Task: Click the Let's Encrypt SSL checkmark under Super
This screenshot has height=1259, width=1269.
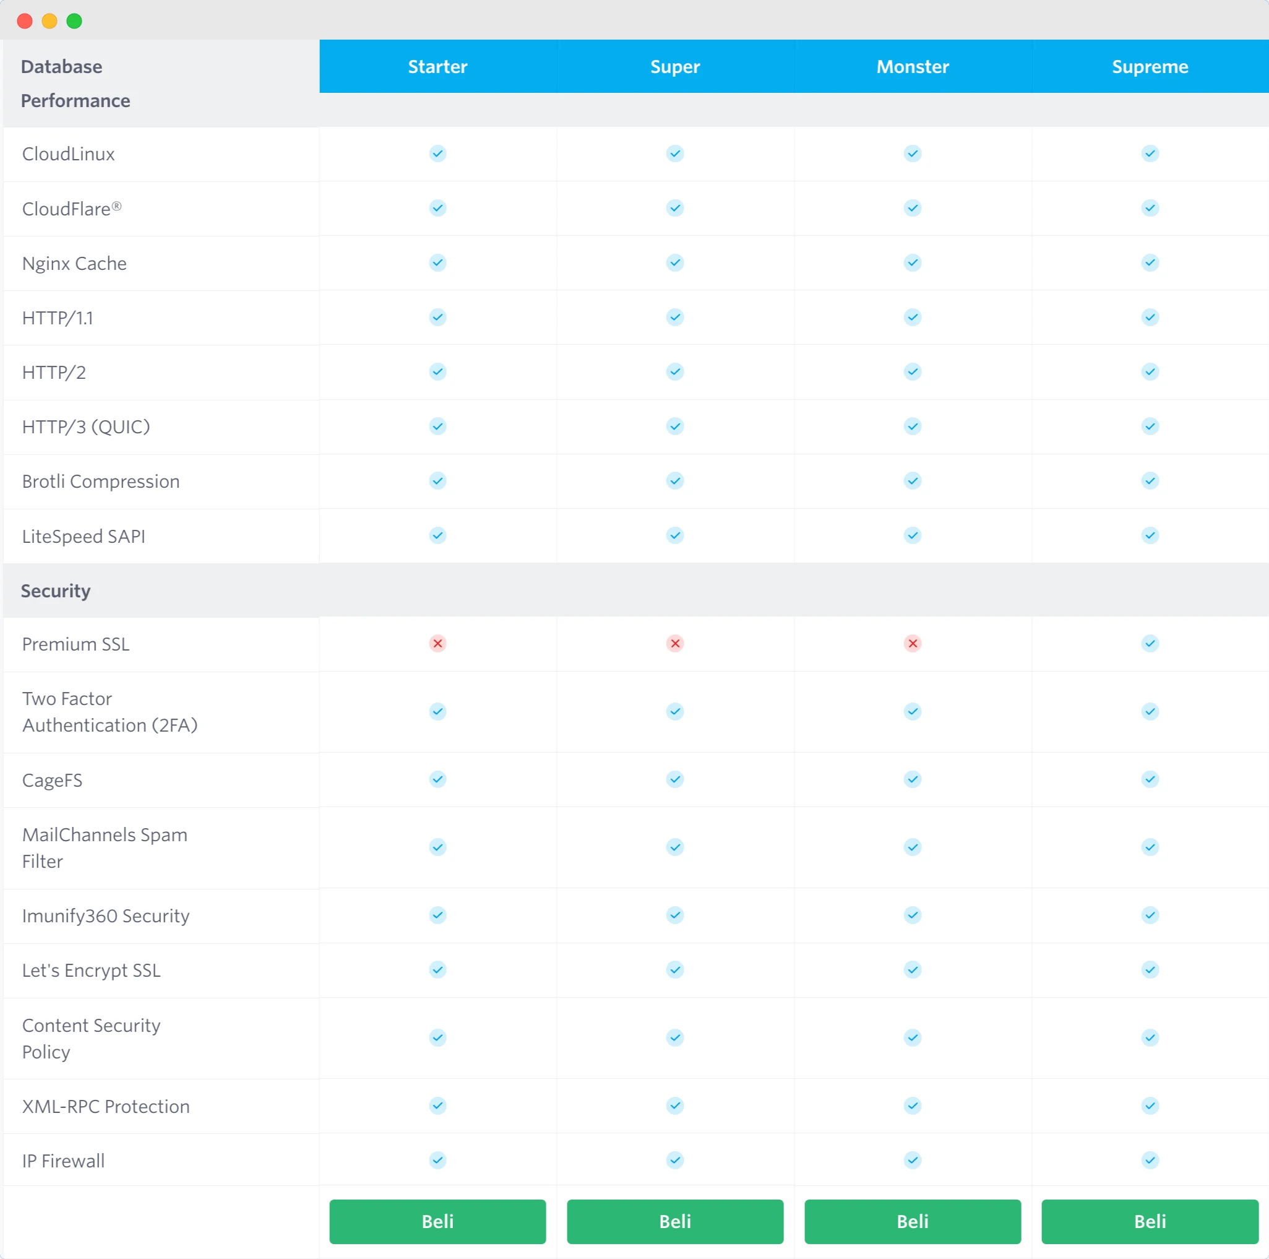Action: [675, 970]
